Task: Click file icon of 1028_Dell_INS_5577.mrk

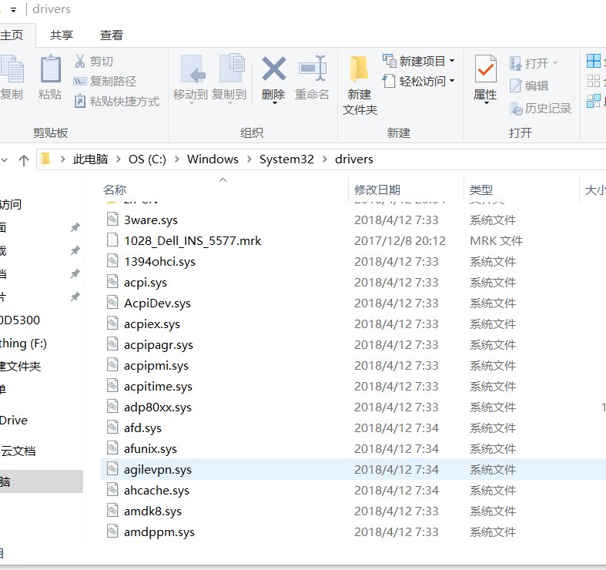Action: [112, 240]
